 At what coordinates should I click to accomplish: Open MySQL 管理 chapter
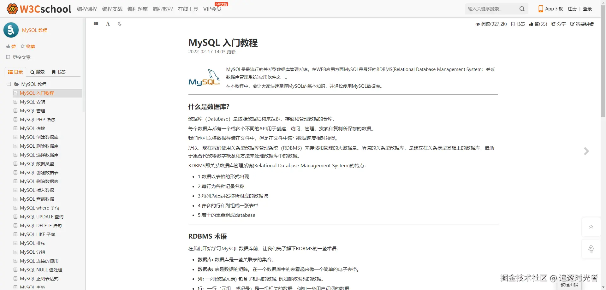[33, 111]
